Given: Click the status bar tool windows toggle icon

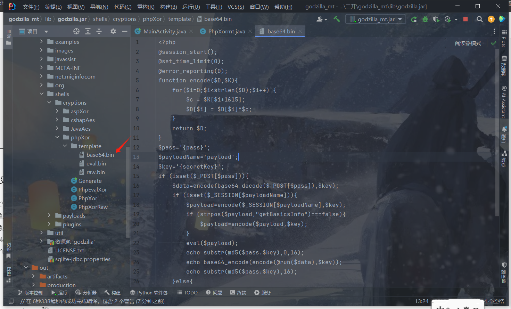Looking at the screenshot, I should click(x=11, y=301).
